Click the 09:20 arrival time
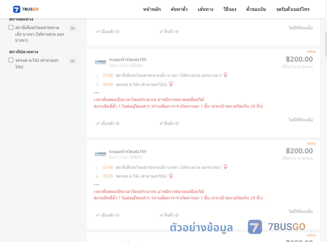The width and height of the screenshot is (327, 242). [x=108, y=176]
